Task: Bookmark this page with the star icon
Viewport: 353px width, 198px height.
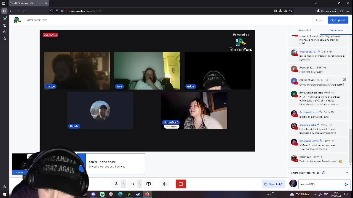Action: coord(291,11)
